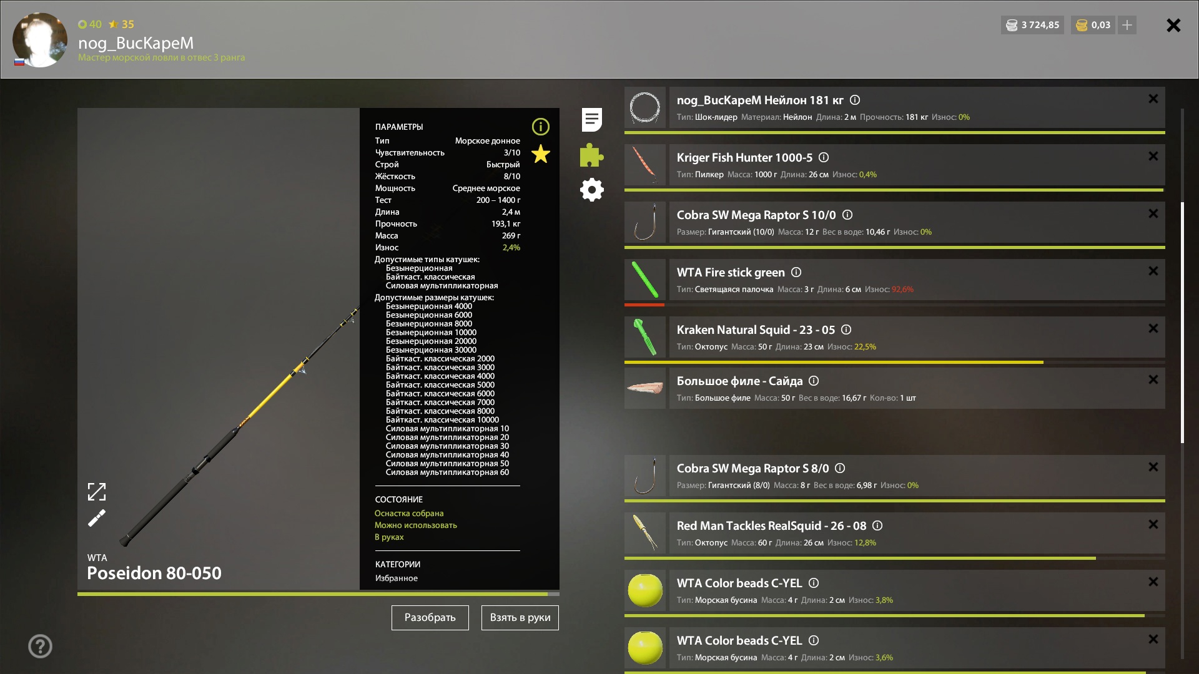
Task: Click the WTA Fire stick green title
Action: pyautogui.click(x=731, y=272)
